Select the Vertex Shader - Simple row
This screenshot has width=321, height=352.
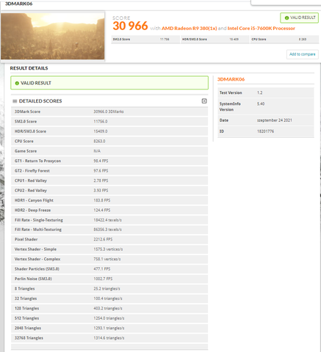coord(109,249)
